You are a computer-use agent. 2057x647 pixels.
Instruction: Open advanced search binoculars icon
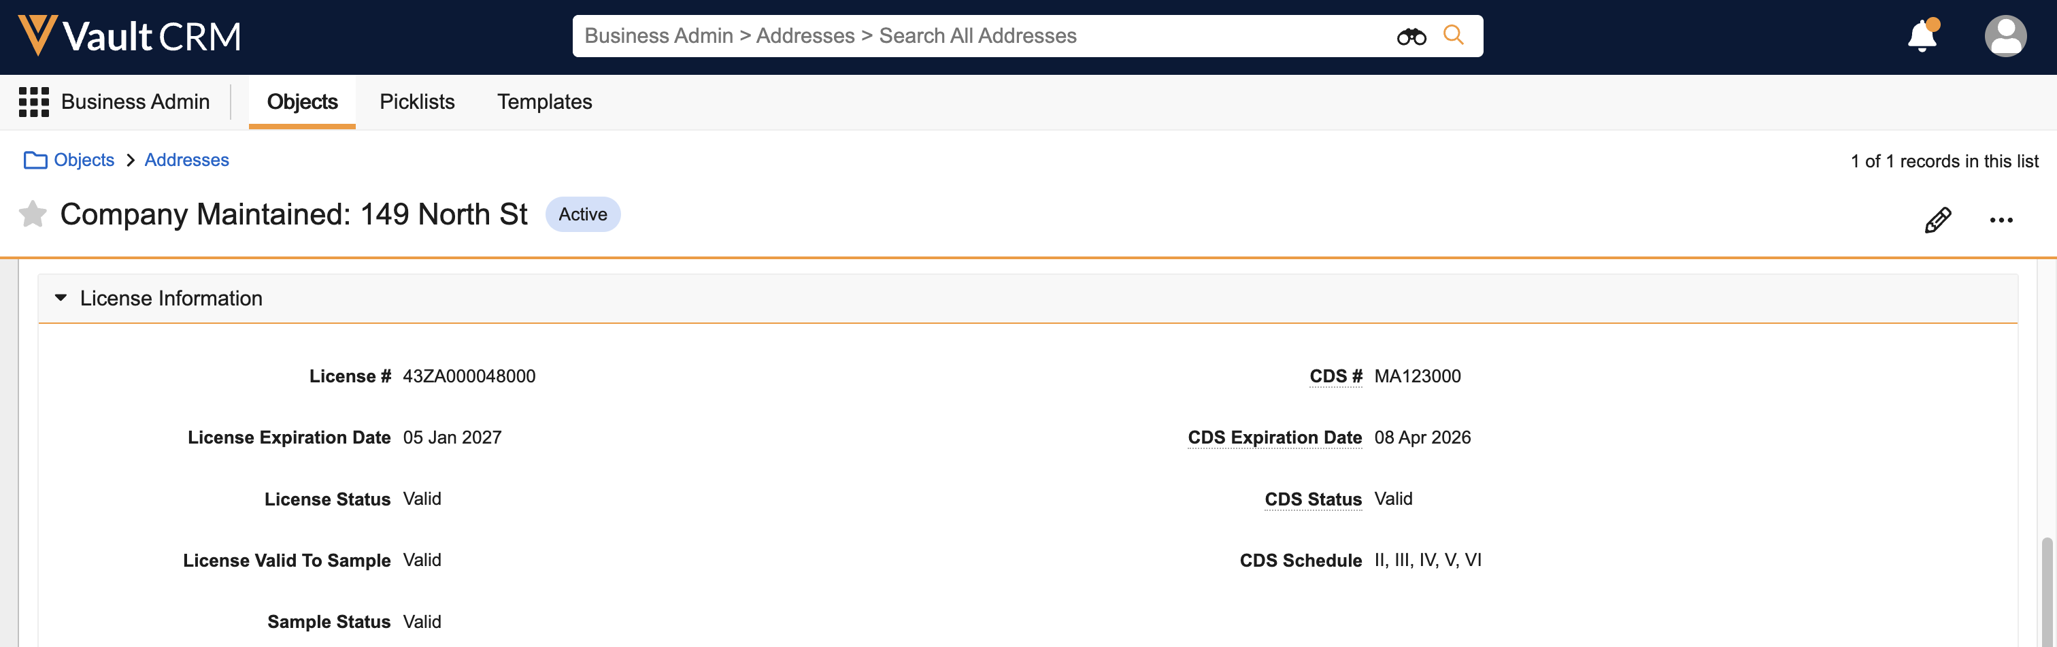tap(1411, 36)
